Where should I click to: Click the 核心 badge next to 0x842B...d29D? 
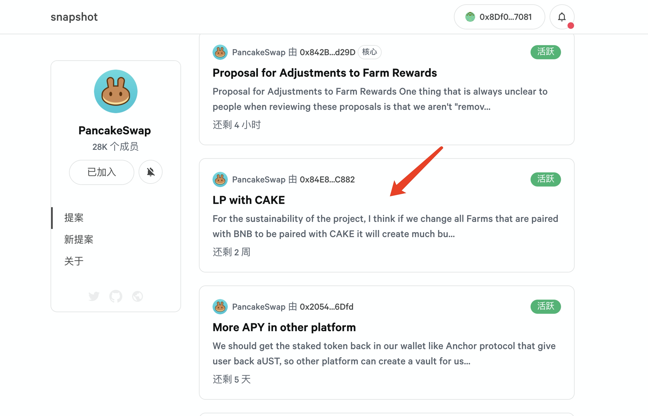pyautogui.click(x=370, y=52)
